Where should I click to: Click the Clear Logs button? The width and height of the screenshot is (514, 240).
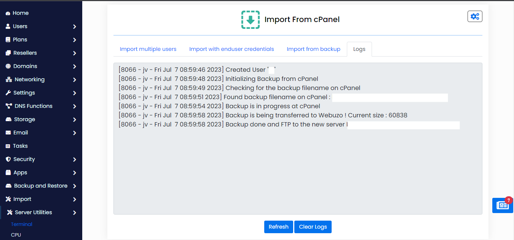tap(313, 227)
